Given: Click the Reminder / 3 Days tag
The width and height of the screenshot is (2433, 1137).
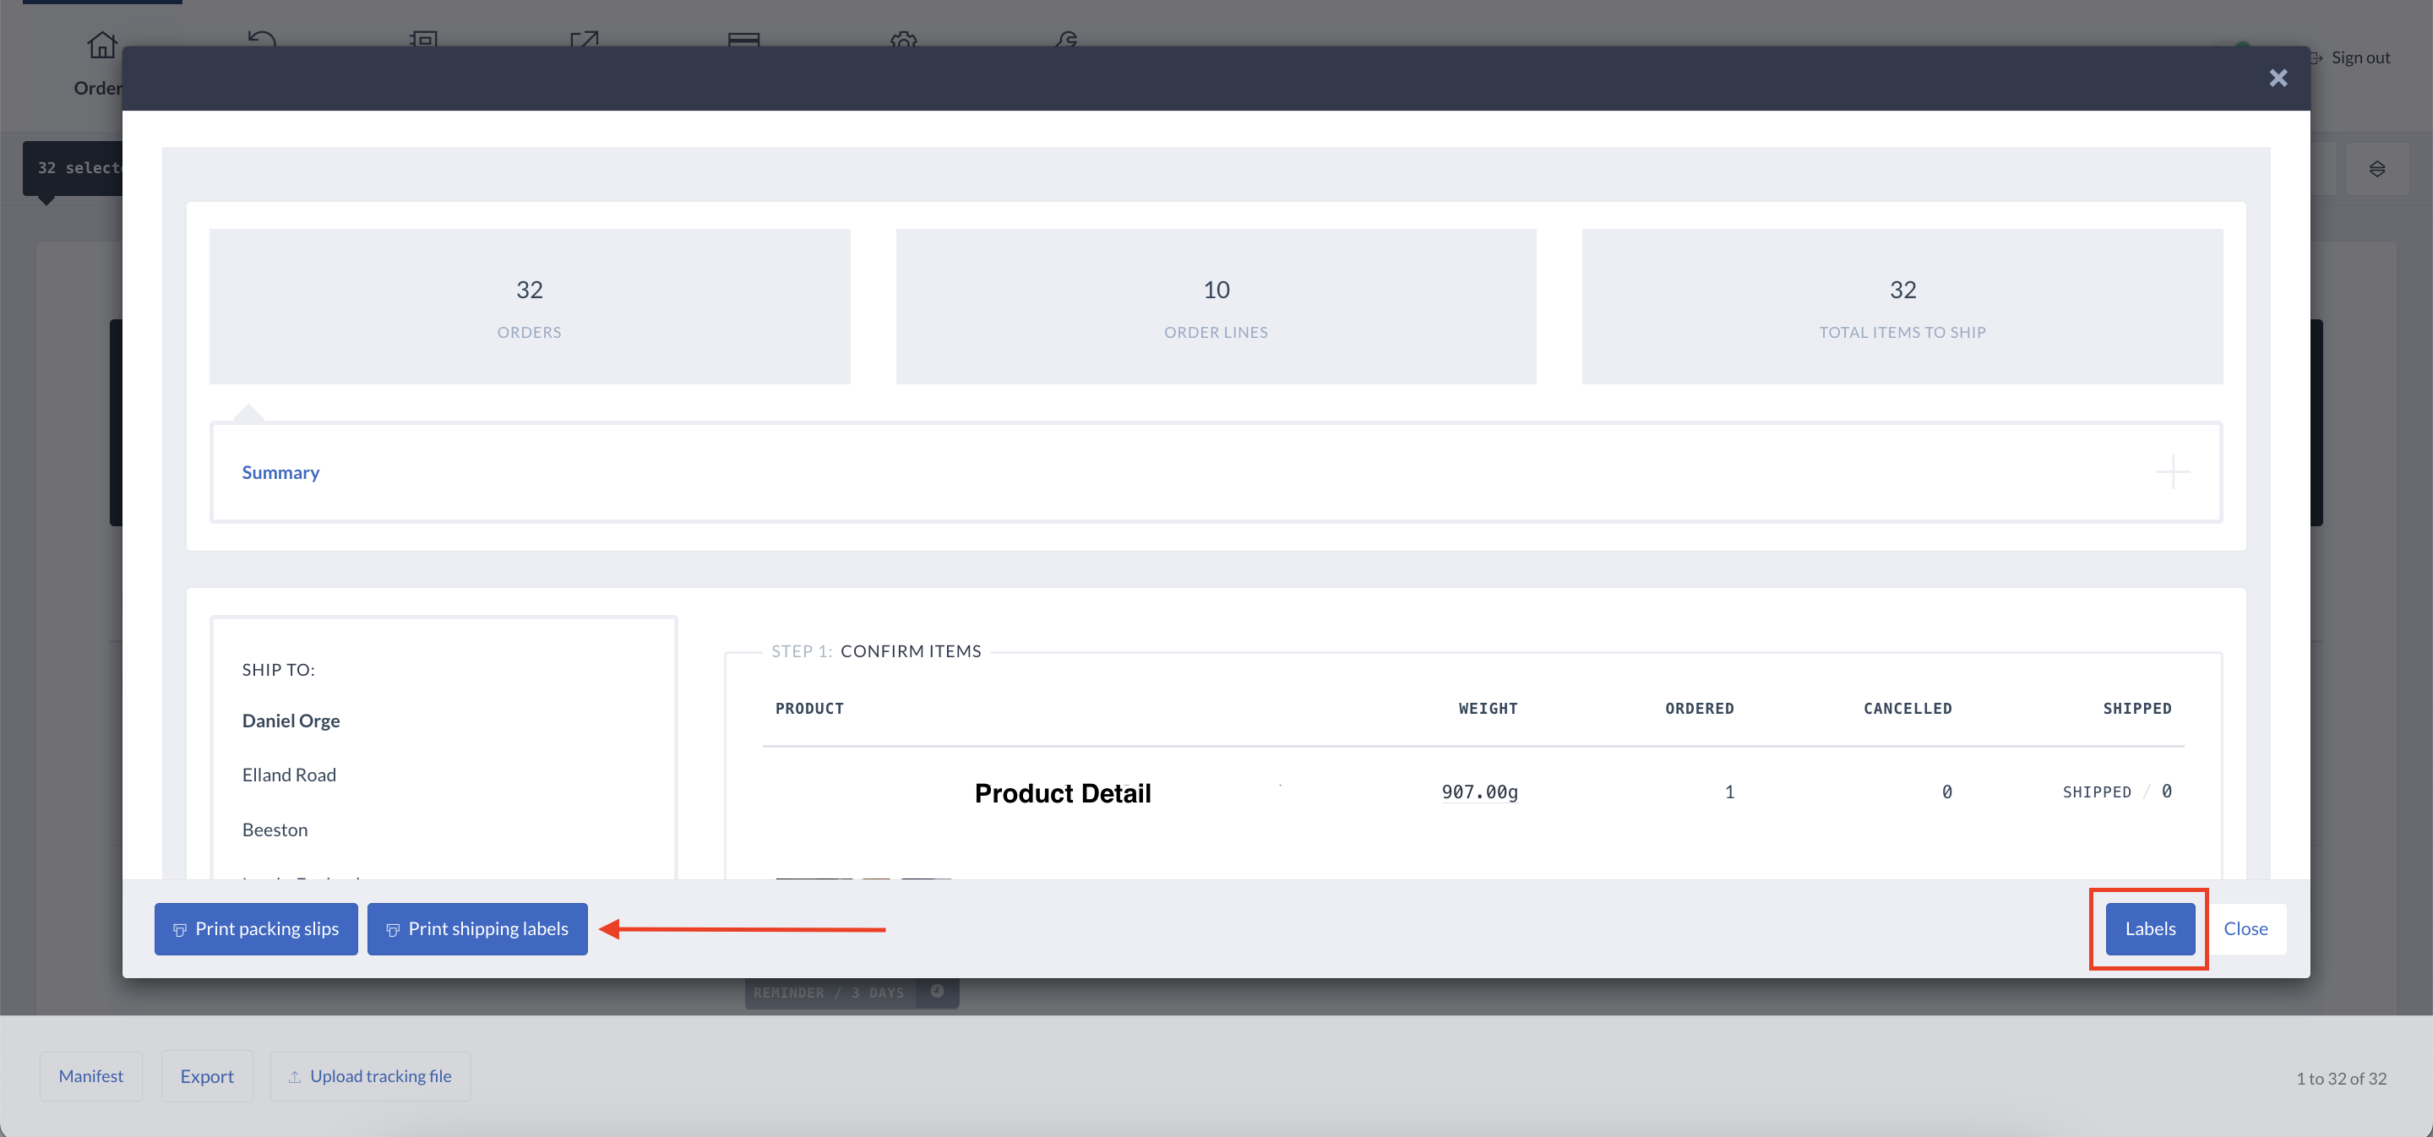Looking at the screenshot, I should [828, 993].
